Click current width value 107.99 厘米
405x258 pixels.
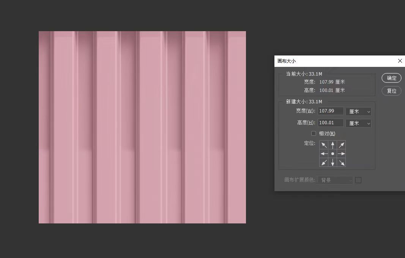(x=332, y=82)
